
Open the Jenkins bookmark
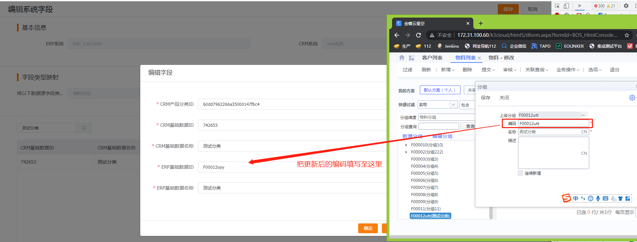tap(448, 46)
